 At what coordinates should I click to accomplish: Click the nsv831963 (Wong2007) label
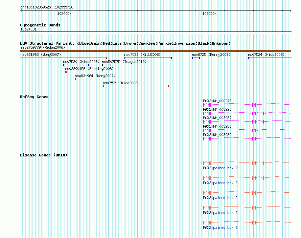point(41,55)
